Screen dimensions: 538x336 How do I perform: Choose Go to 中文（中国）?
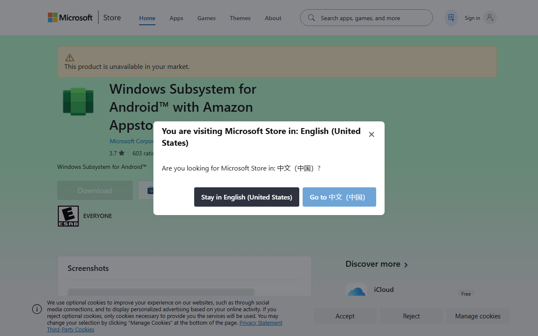pos(339,197)
